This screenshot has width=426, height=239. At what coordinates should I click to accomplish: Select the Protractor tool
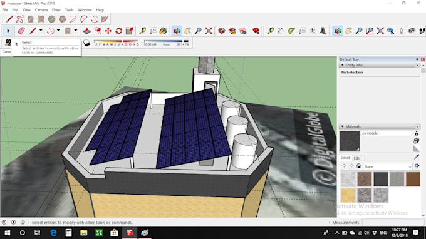291,31
